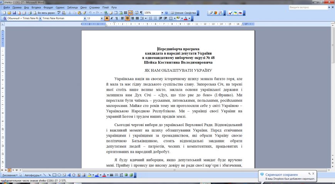Image resolution: width=335 pixels, height=184 pixels.
Task: Open the Таблица menu
Action: [x=72, y=7]
